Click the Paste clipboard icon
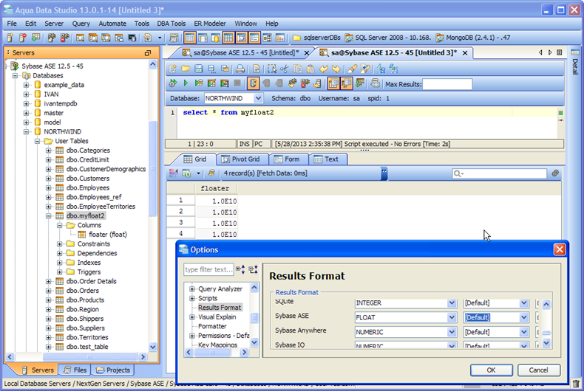Viewport: 584px width, 391px height. tap(310, 69)
